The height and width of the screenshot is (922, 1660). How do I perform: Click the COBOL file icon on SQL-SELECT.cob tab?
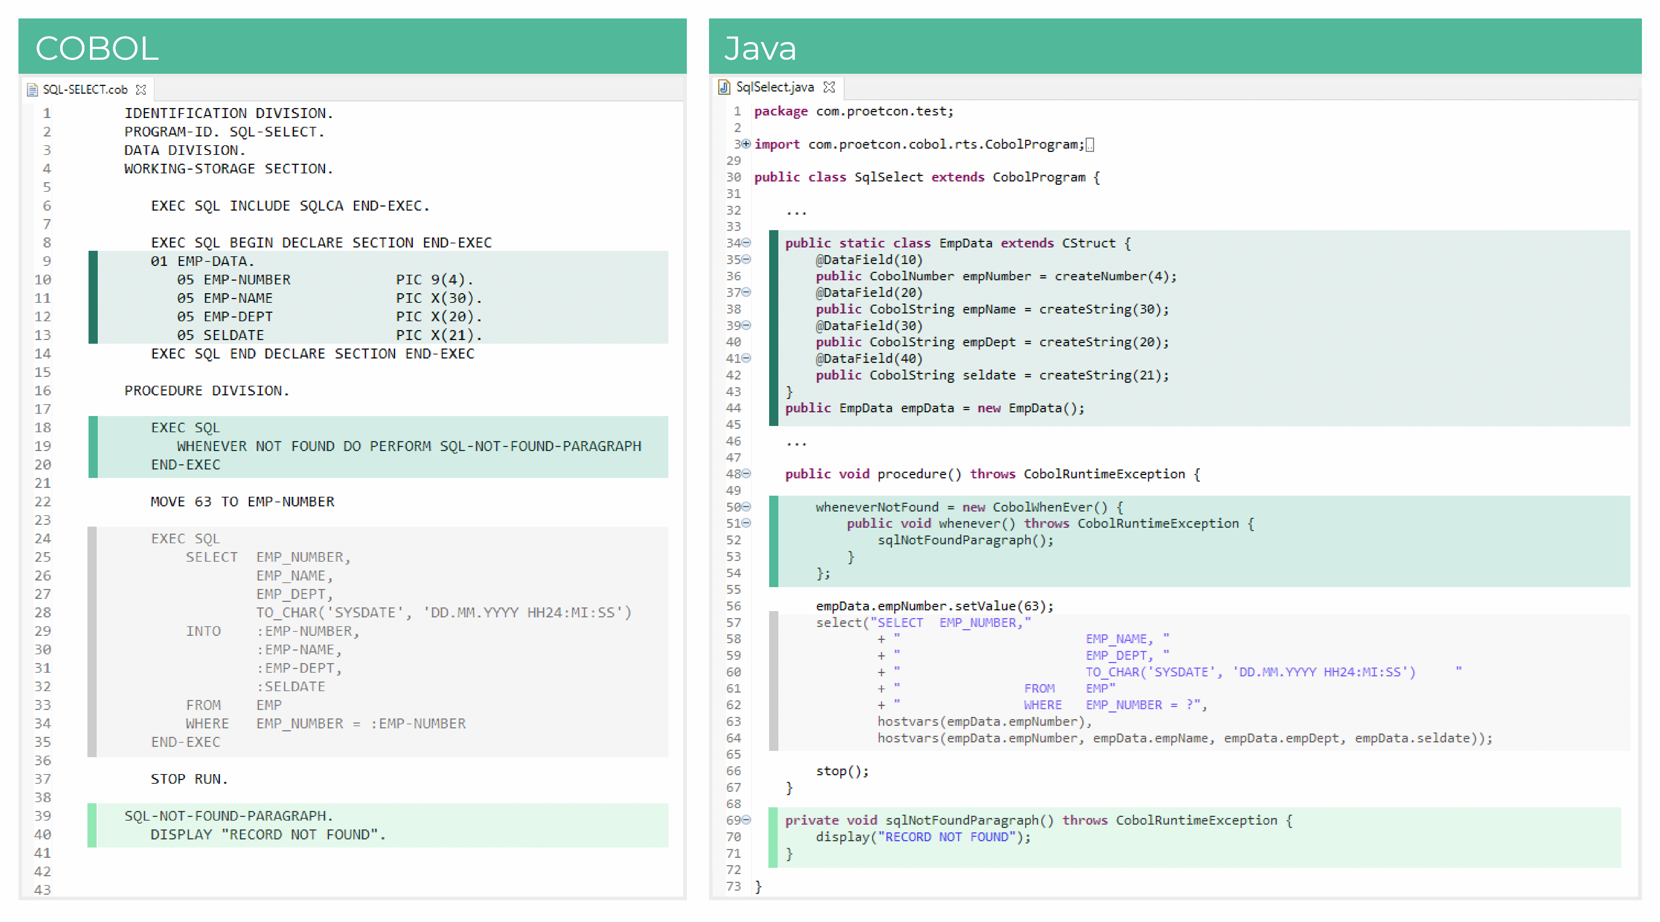[32, 89]
